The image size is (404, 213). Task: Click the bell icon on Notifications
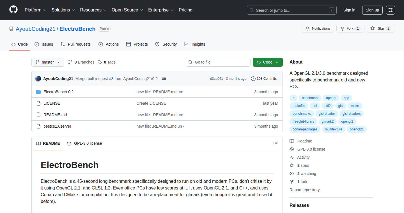point(307,29)
